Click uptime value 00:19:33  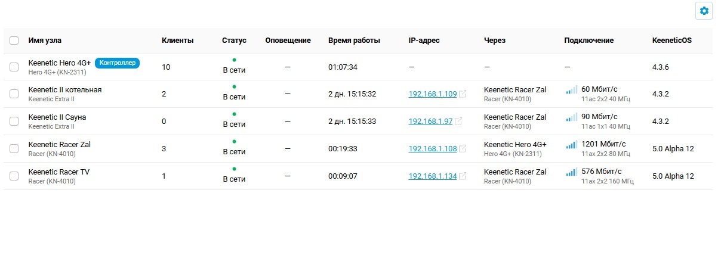pos(343,149)
